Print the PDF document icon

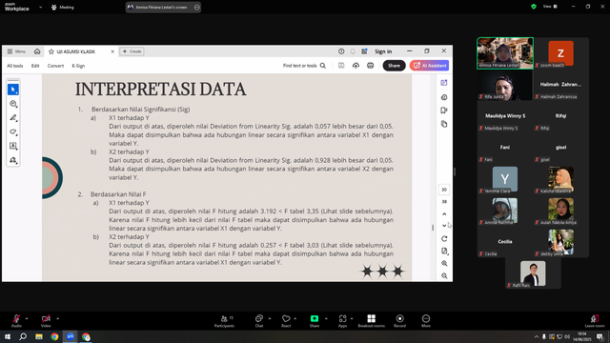(371, 66)
